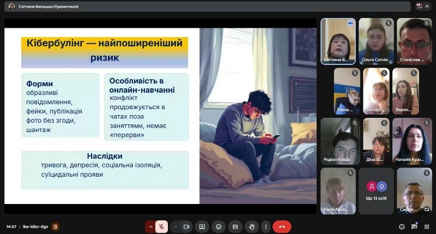Open the "Ще 13 осіб" tile
This screenshot has width=436, height=234.
pos(376,191)
